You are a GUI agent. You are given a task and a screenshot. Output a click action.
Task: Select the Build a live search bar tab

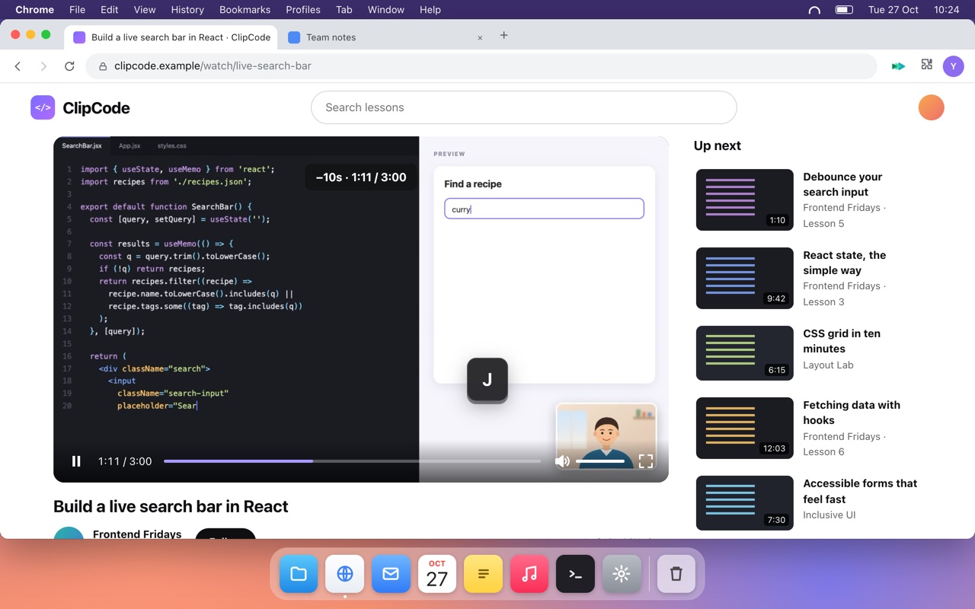coord(172,37)
